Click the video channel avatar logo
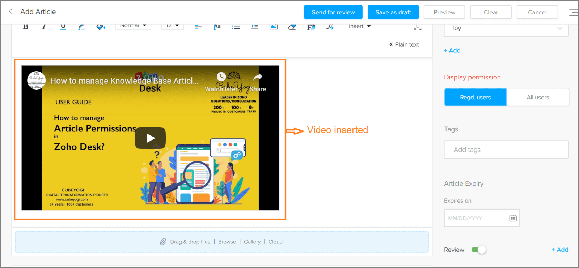The image size is (579, 268). [x=37, y=80]
